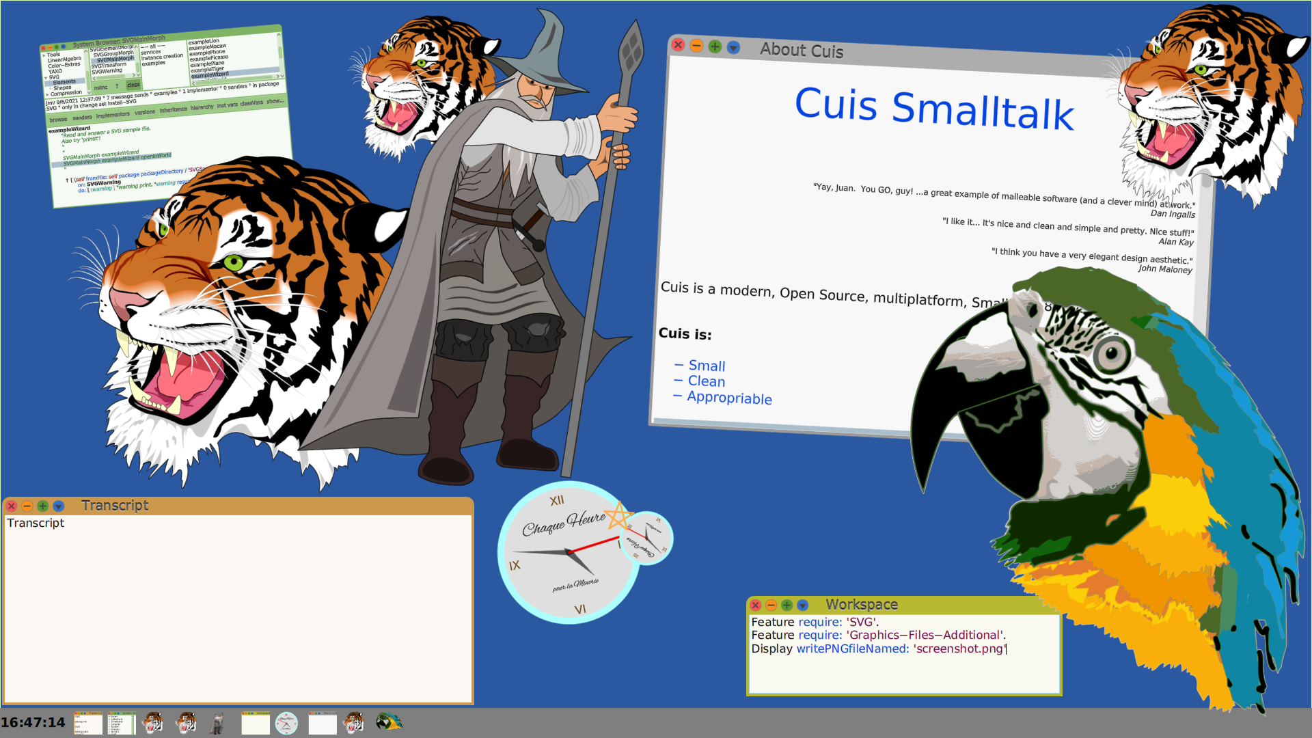Select 'instance creation' message category

pyautogui.click(x=162, y=57)
